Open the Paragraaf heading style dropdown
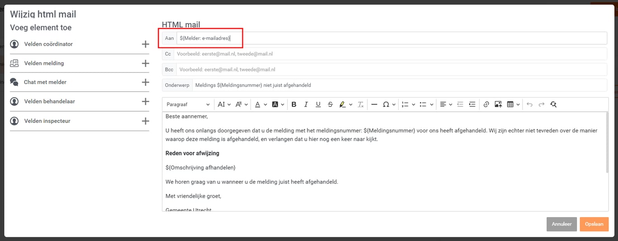Image resolution: width=618 pixels, height=241 pixels. pyautogui.click(x=188, y=104)
